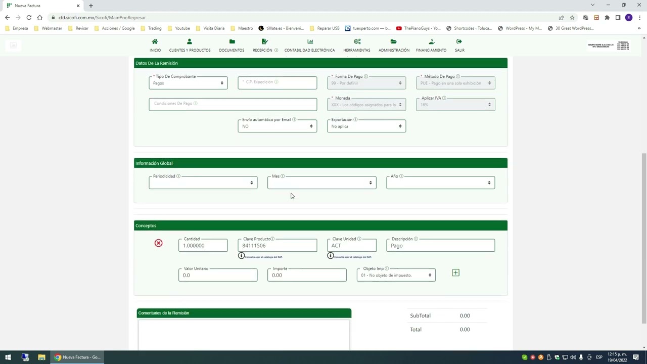The height and width of the screenshot is (364, 647).
Task: Click info icon beside Periodicidad label
Action: click(178, 176)
